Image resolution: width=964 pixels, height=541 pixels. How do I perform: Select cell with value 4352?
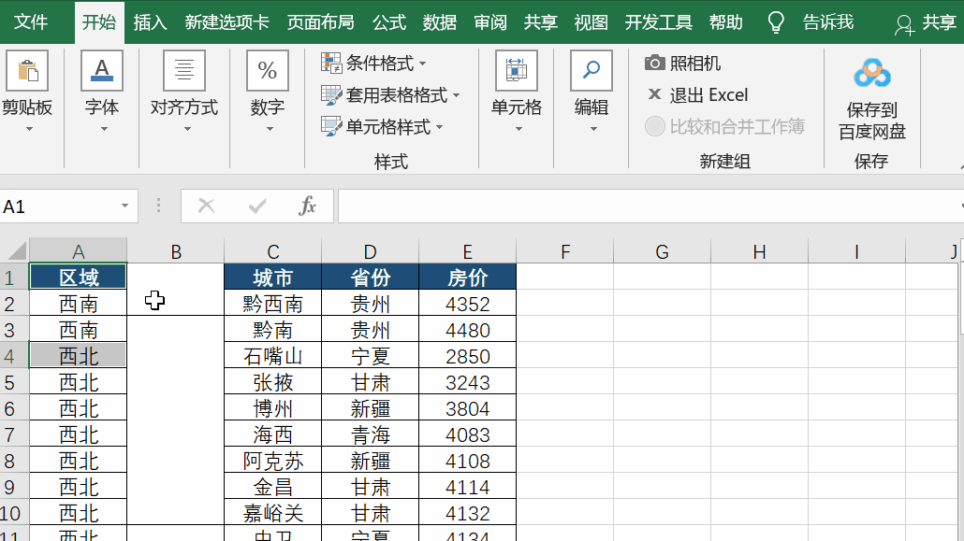[x=467, y=304]
